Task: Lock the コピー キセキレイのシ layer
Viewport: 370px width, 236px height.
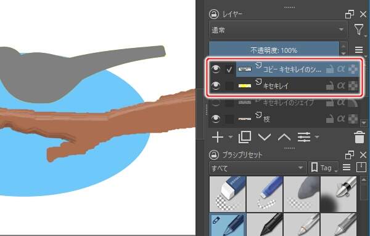Action: (x=330, y=69)
